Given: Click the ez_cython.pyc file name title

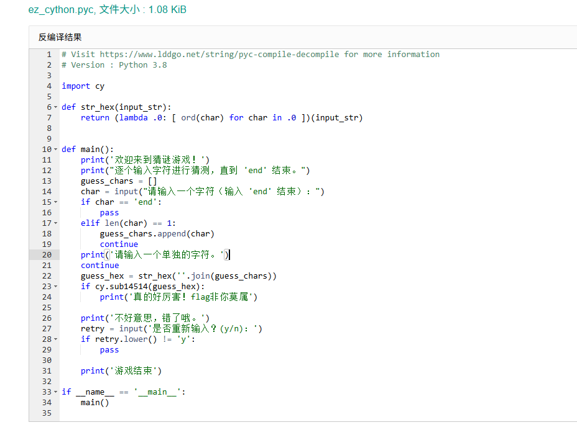Looking at the screenshot, I should tap(61, 10).
